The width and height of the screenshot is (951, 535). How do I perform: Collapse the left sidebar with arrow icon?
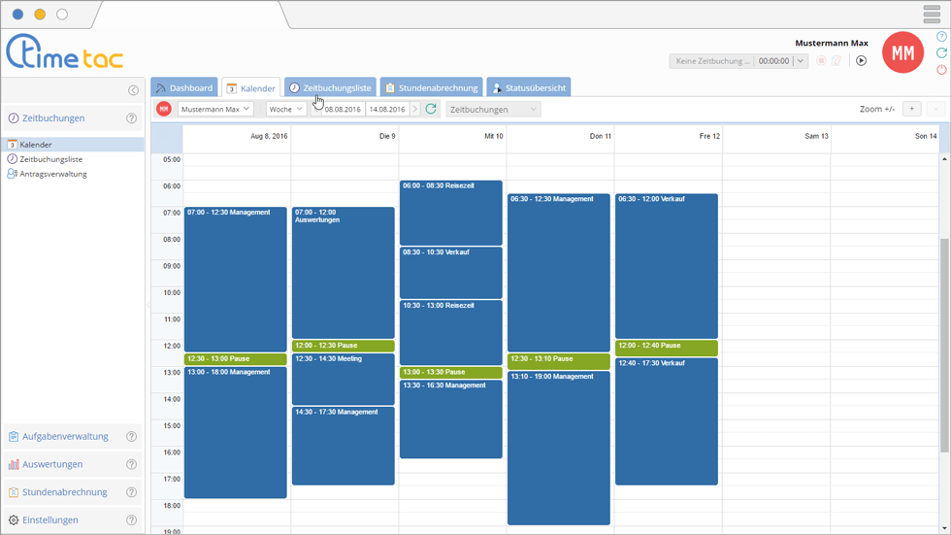[133, 90]
